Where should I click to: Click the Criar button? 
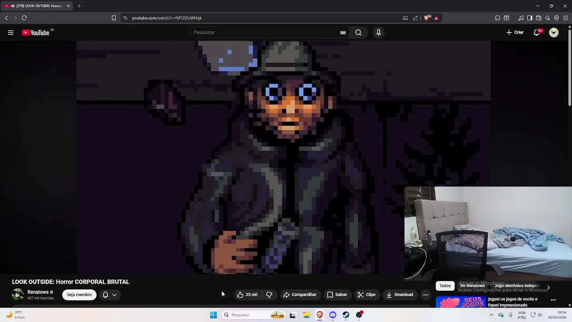(514, 32)
